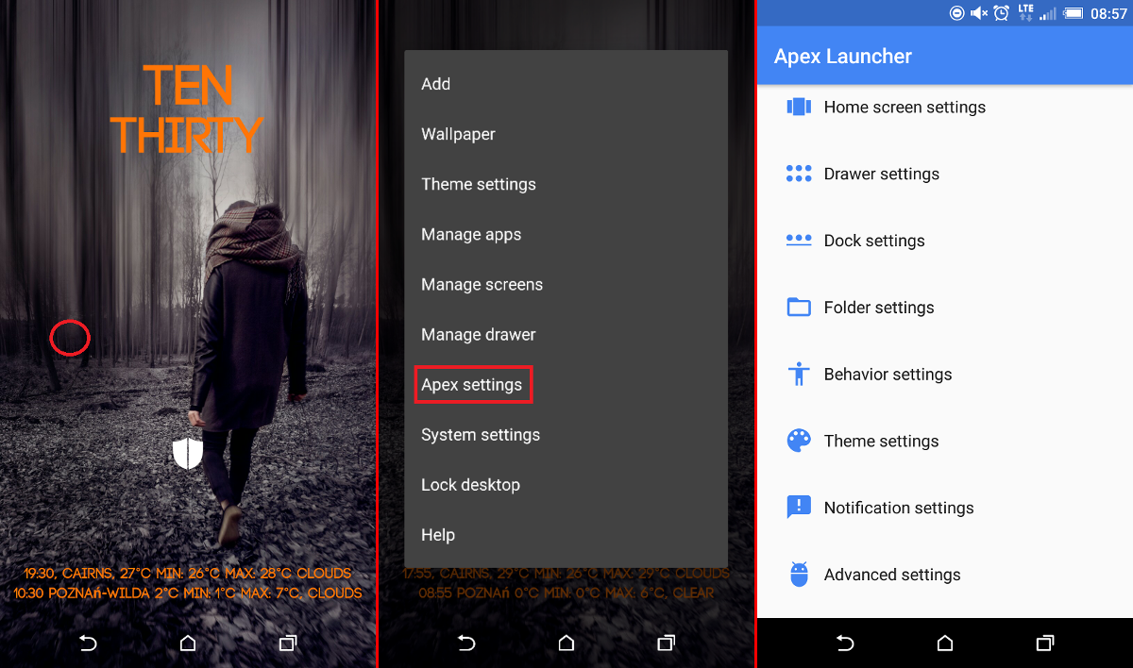Tap the muted sound status icon
This screenshot has width=1133, height=668.
[979, 13]
